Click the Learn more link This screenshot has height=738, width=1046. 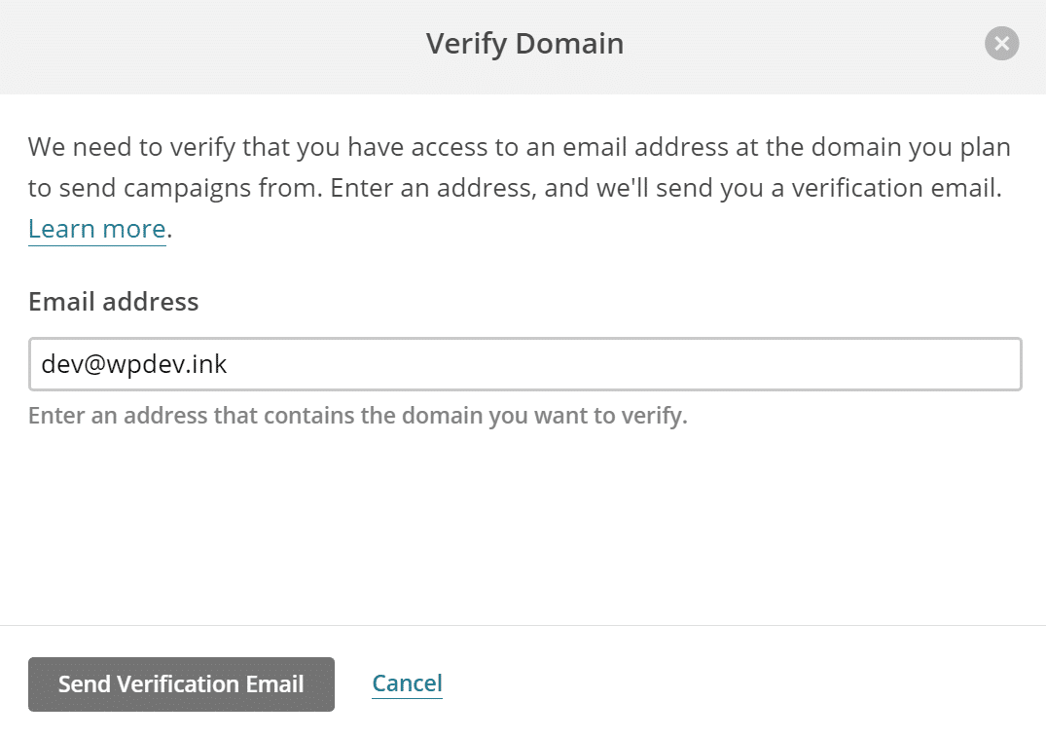tap(97, 229)
